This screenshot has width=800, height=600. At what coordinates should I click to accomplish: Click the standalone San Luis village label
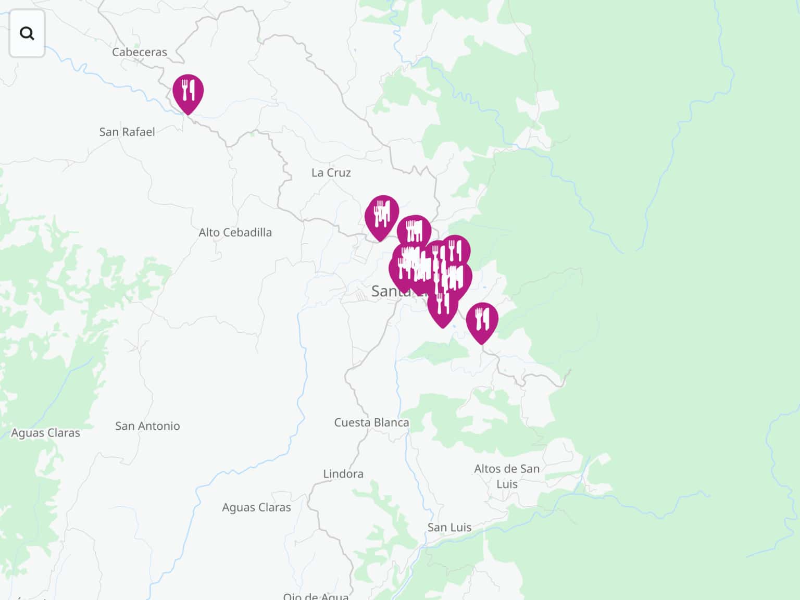(449, 528)
